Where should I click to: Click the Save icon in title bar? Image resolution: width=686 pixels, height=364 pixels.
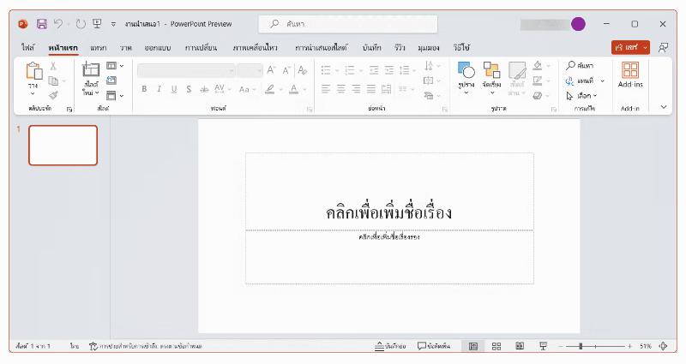point(41,24)
